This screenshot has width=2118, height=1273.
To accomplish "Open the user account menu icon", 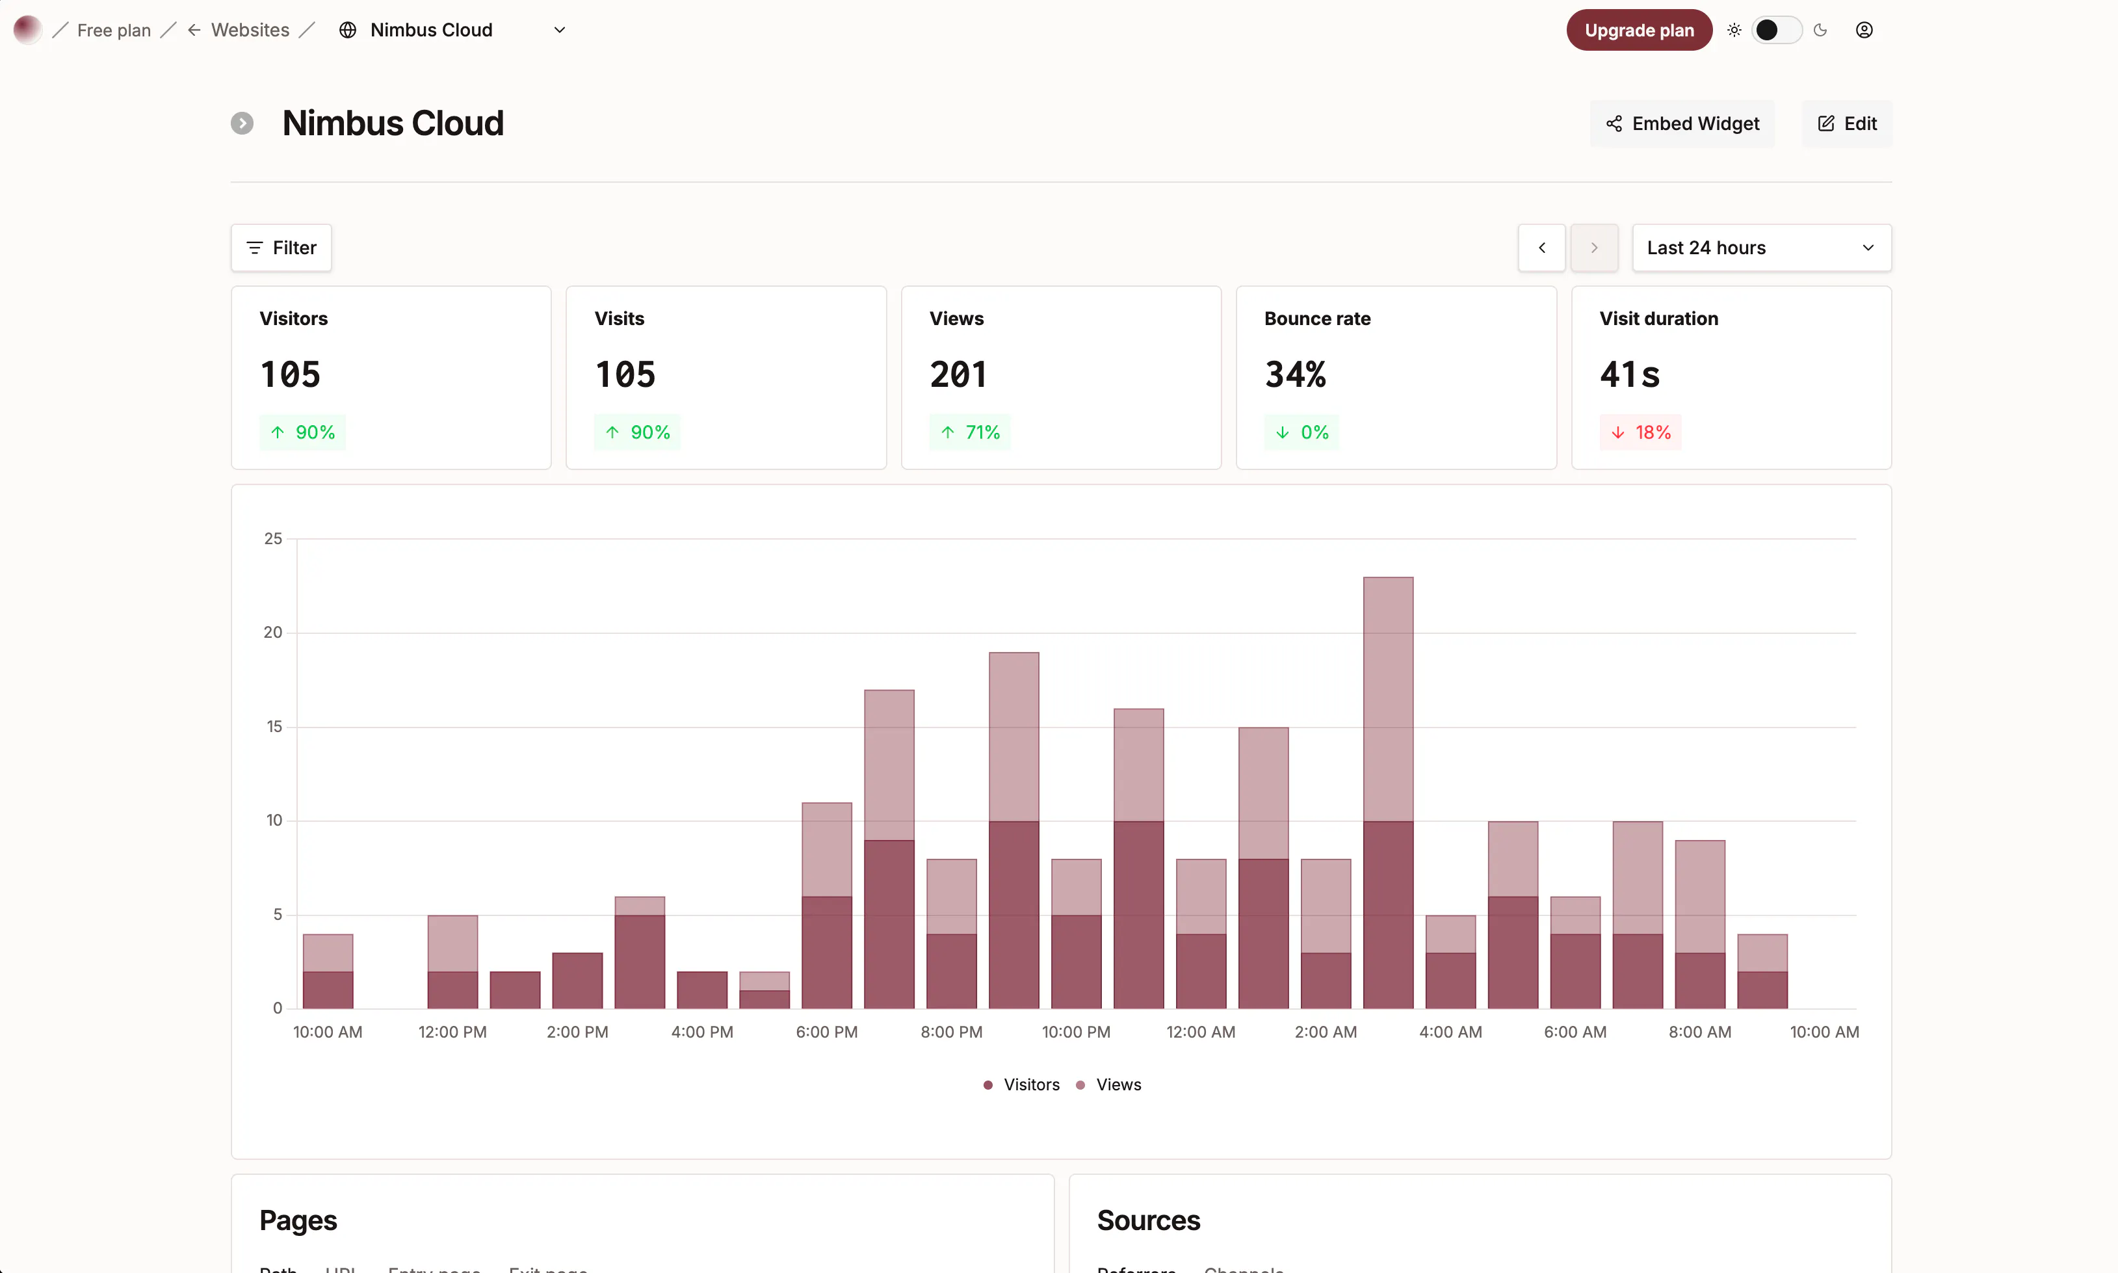I will coord(1864,30).
